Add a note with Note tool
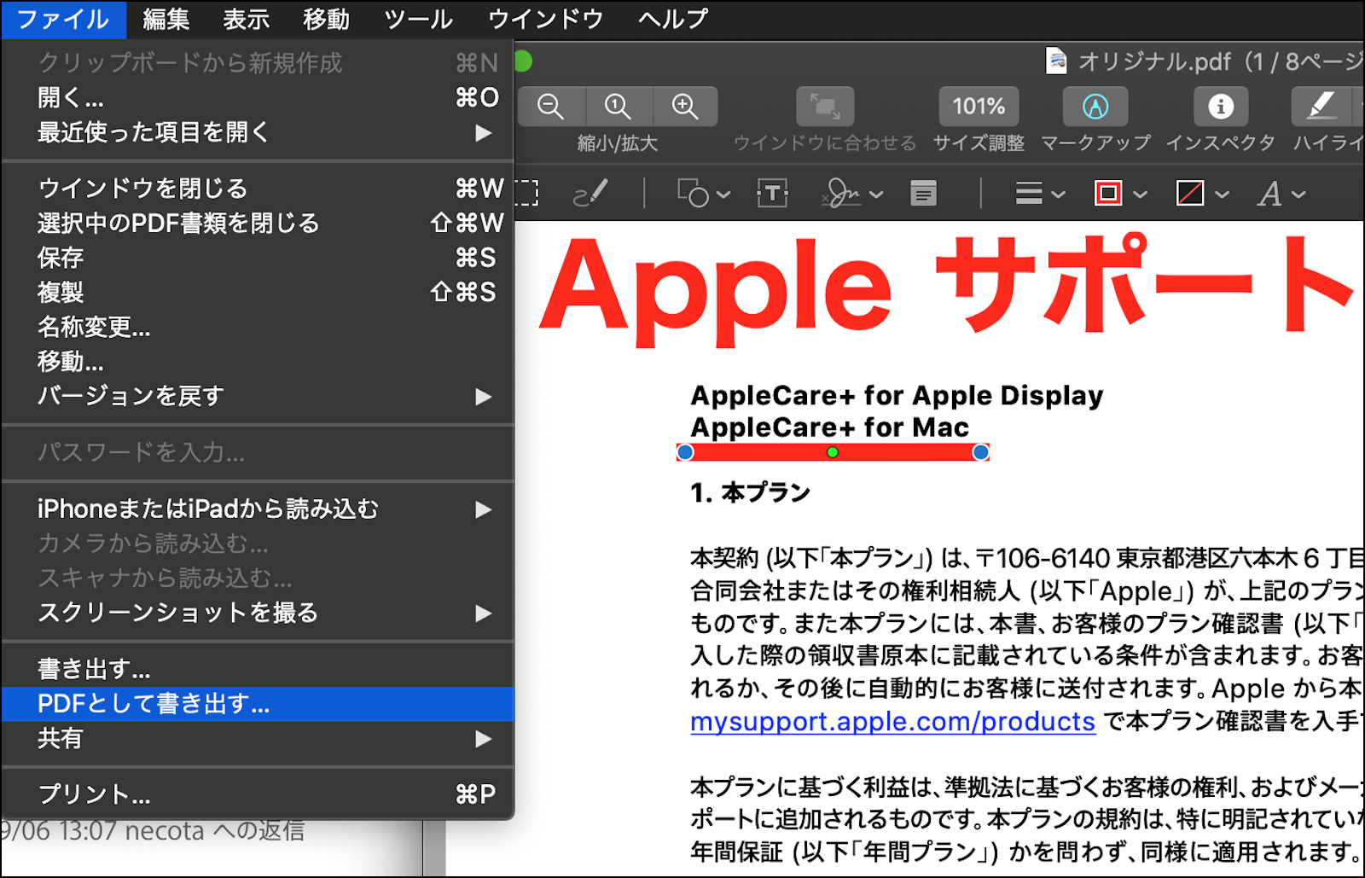 pos(923,194)
